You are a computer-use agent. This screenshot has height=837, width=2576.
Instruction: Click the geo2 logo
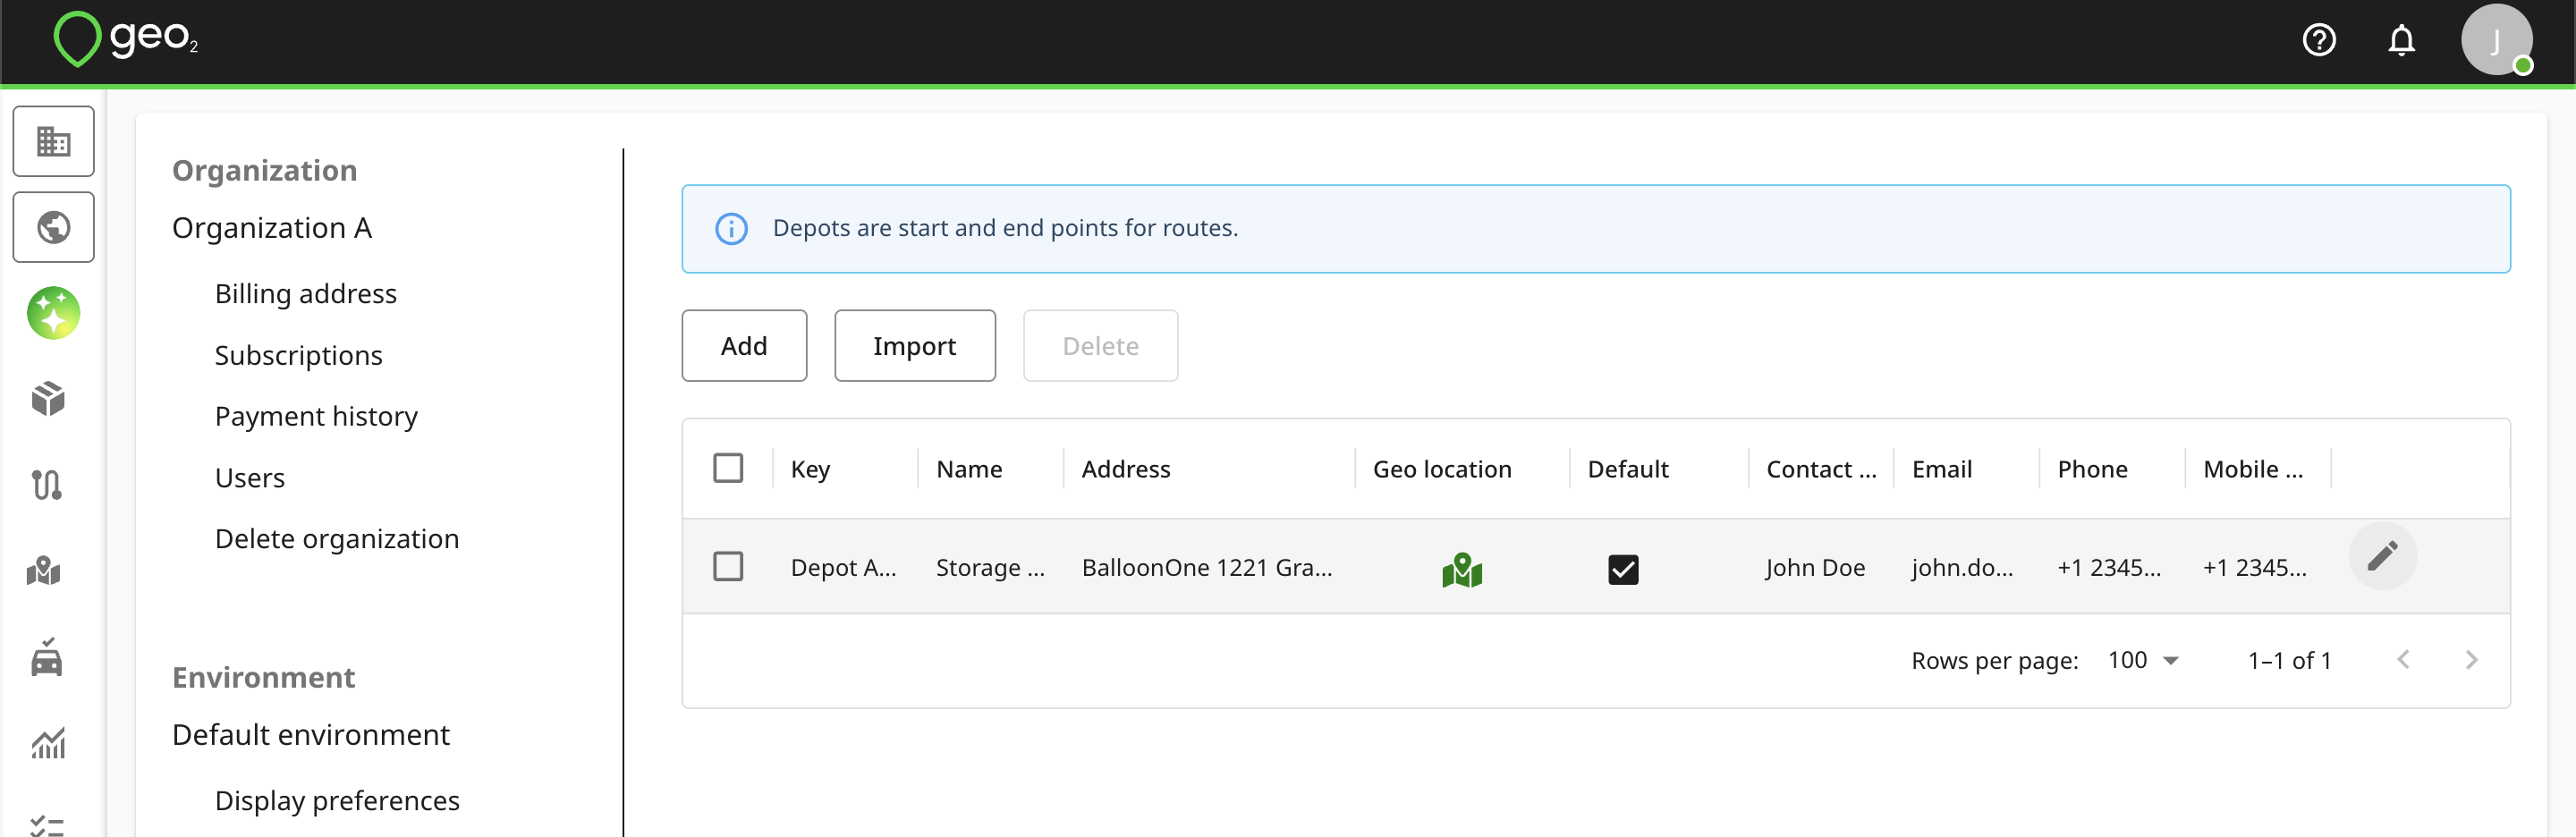pyautogui.click(x=125, y=39)
